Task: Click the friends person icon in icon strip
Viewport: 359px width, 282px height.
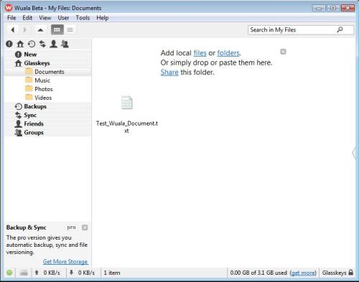Action: pos(53,44)
